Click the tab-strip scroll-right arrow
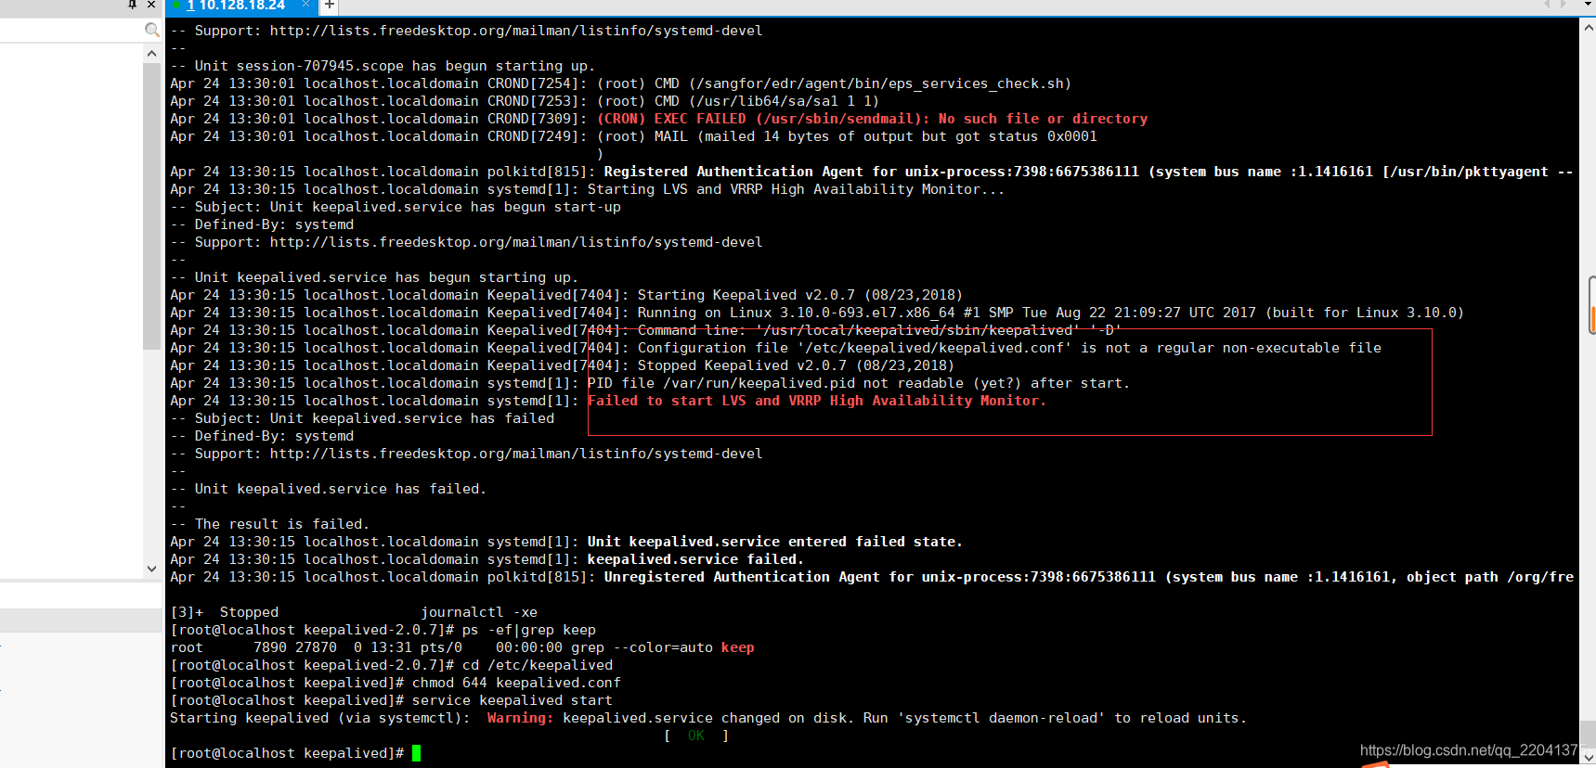 1564,5
